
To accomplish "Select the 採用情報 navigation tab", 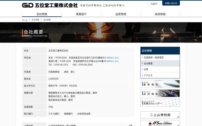I will pyautogui.click(x=160, y=14).
